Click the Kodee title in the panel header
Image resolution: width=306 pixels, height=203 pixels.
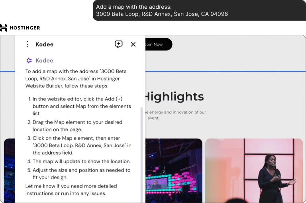pos(44,44)
